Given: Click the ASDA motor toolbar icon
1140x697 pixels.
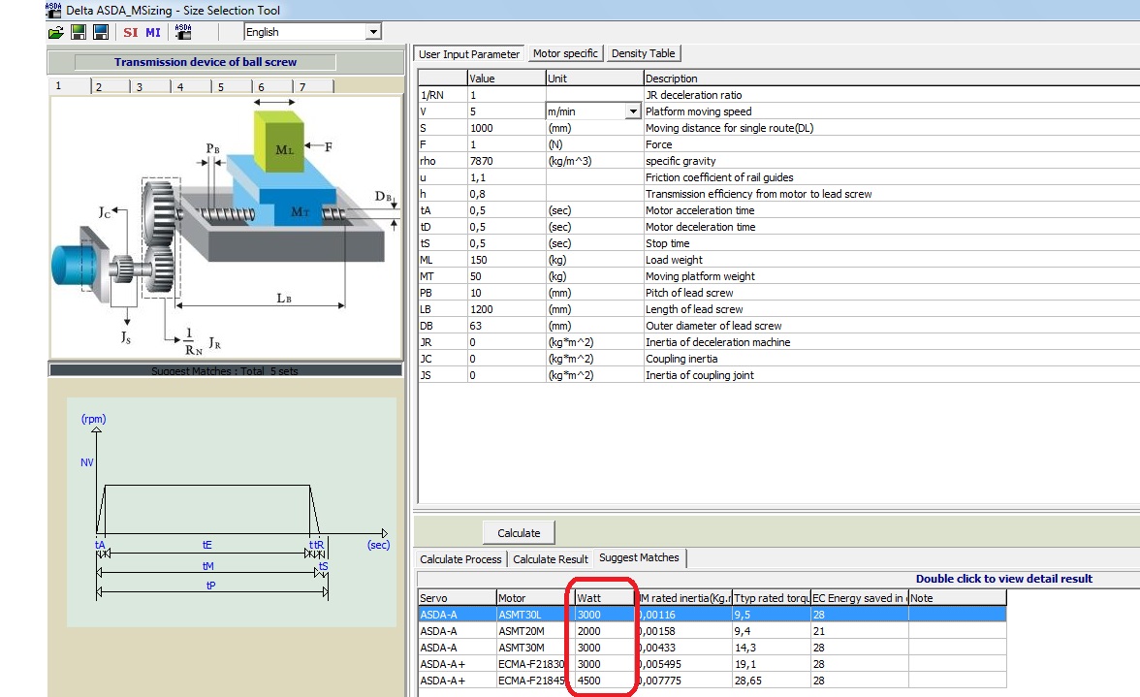Looking at the screenshot, I should (183, 32).
